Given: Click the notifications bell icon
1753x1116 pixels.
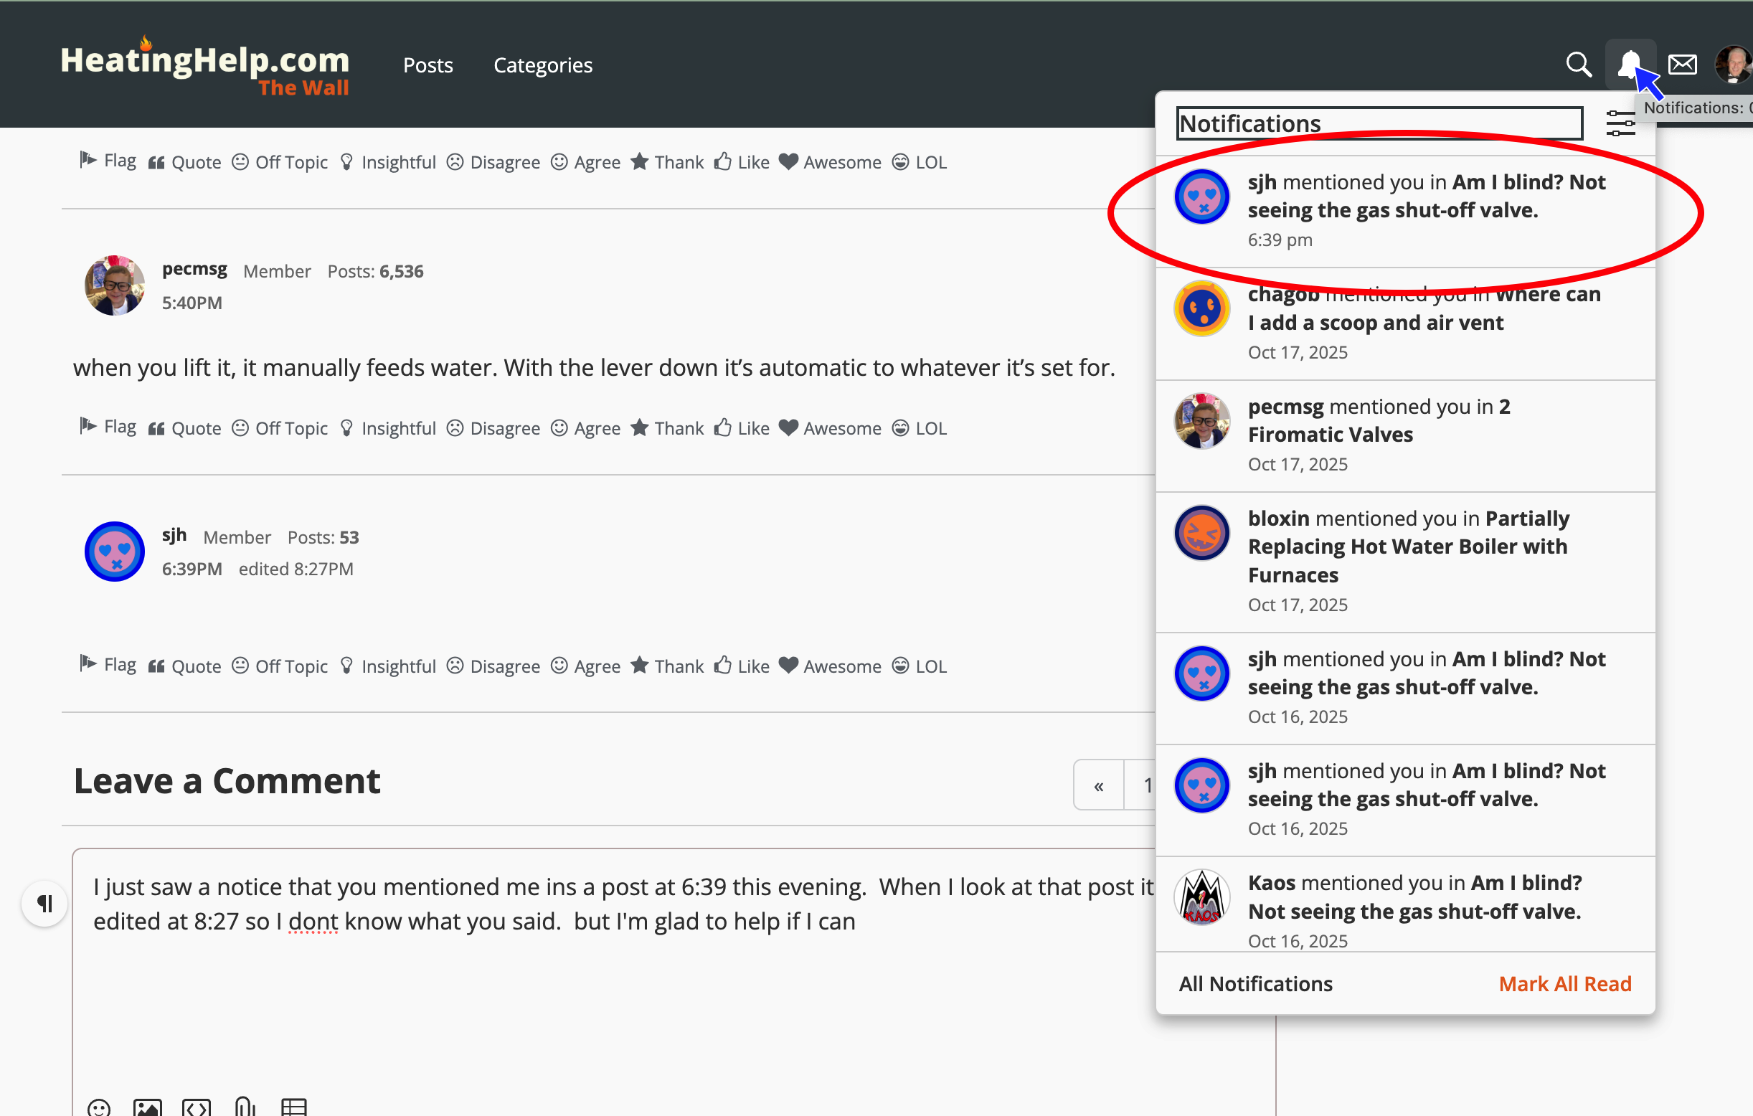Looking at the screenshot, I should coord(1628,65).
